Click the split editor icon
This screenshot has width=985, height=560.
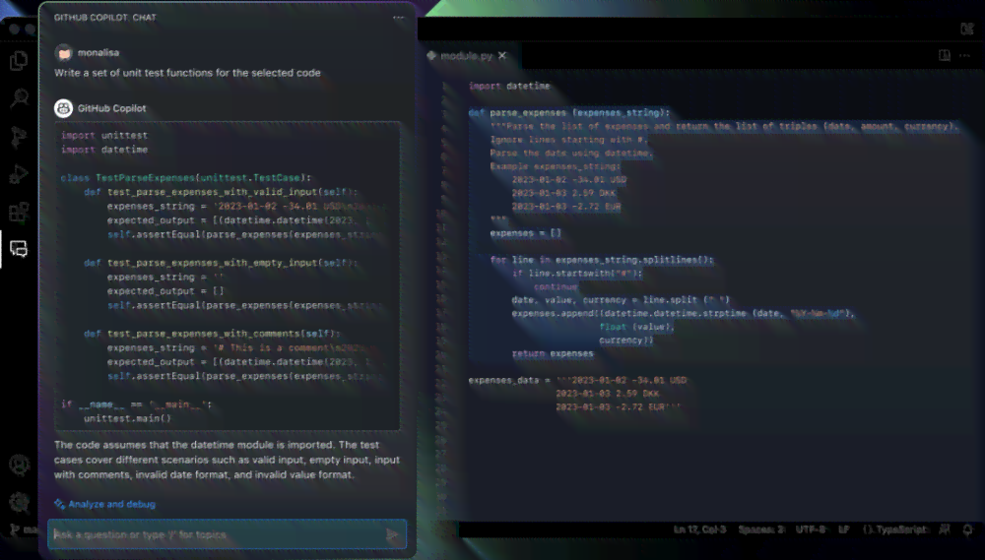coord(945,55)
